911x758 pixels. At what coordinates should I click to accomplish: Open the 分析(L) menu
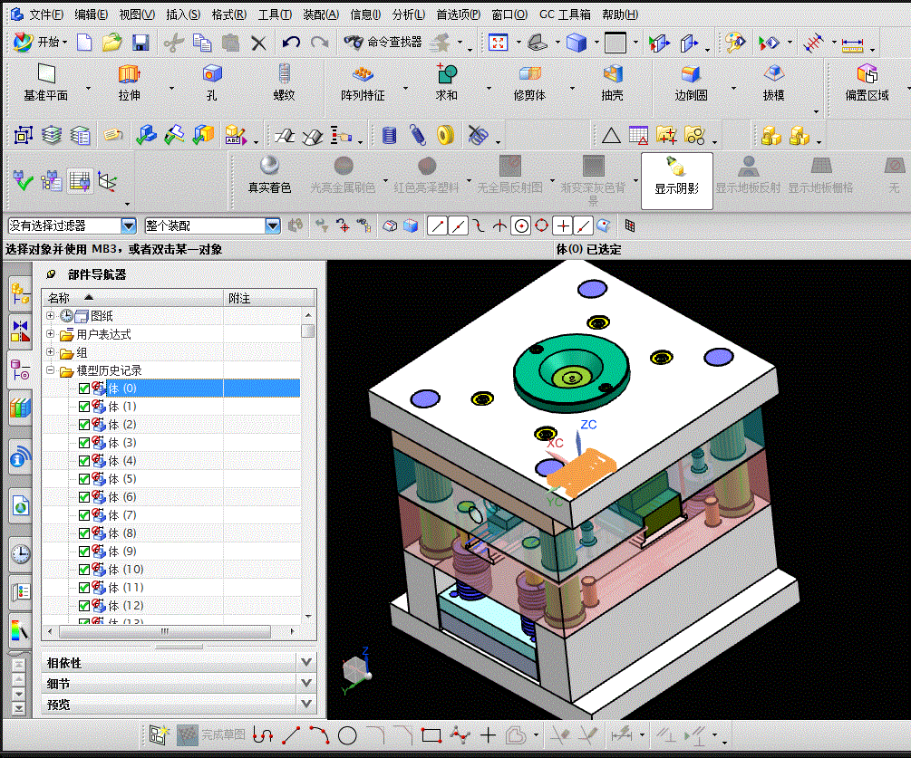pos(409,14)
